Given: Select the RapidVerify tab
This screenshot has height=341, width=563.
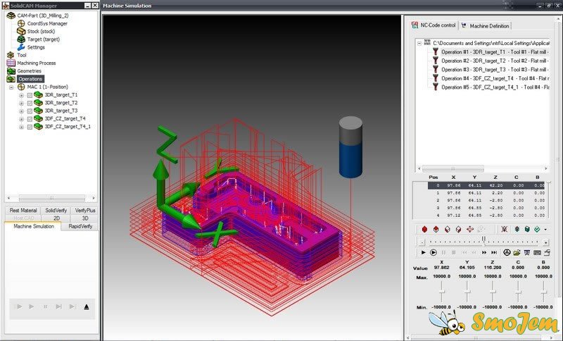Looking at the screenshot, I should pos(80,226).
